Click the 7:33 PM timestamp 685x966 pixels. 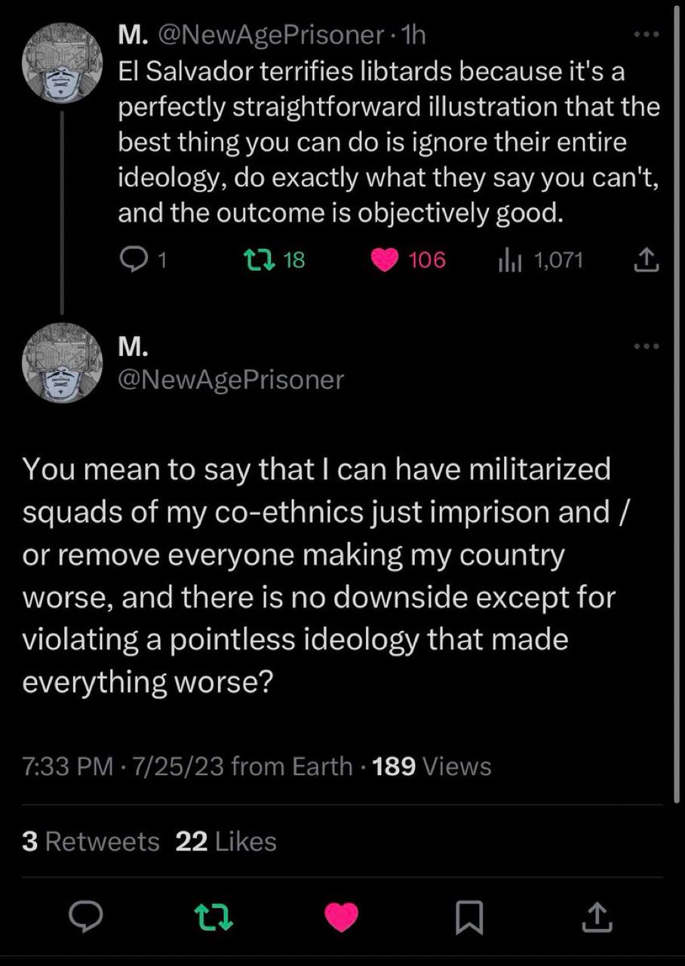(68, 767)
